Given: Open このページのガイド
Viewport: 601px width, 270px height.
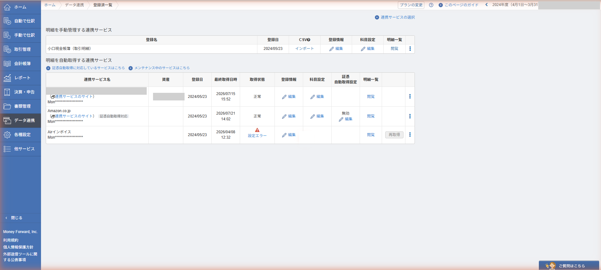Looking at the screenshot, I should [458, 5].
